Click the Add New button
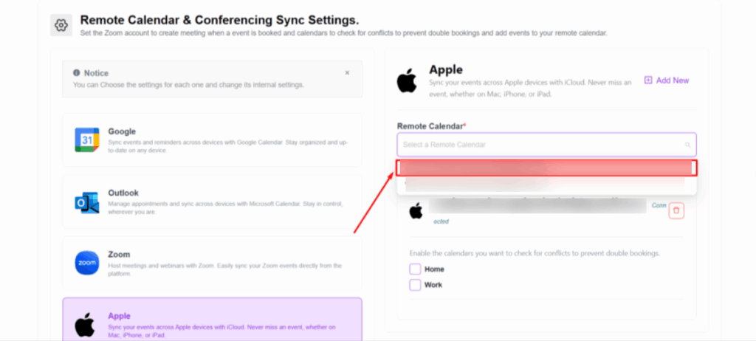Screen dimensions: 756x341 [667, 80]
